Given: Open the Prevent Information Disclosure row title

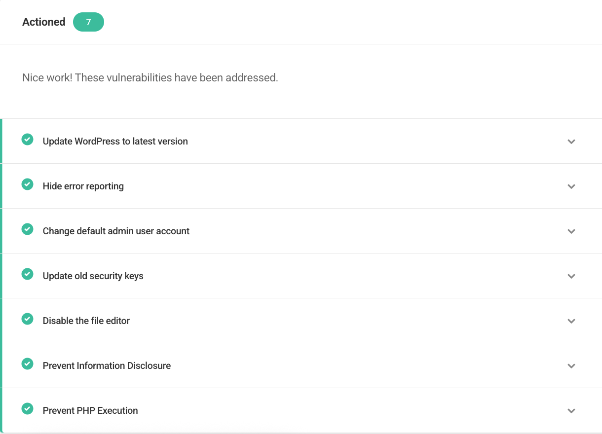Looking at the screenshot, I should (x=107, y=365).
